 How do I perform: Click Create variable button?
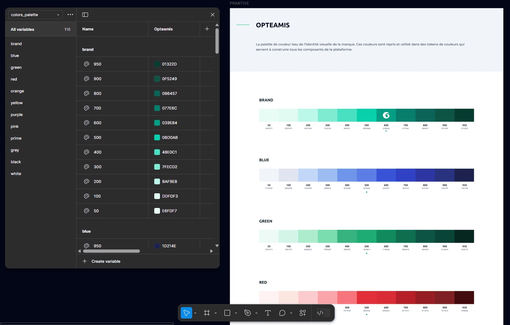click(102, 261)
